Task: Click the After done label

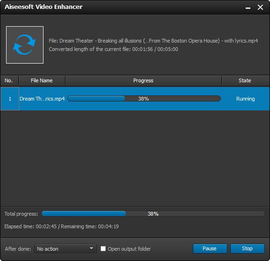Action: tap(18, 249)
